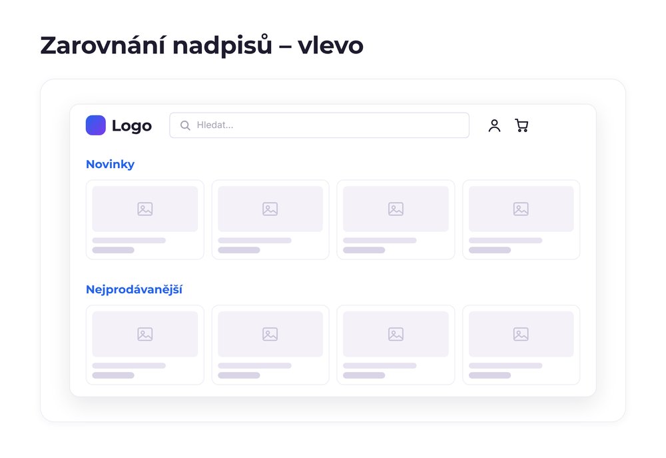The height and width of the screenshot is (458, 666).
Task: Click the magnifier icon in the search box
Action: [x=185, y=125]
